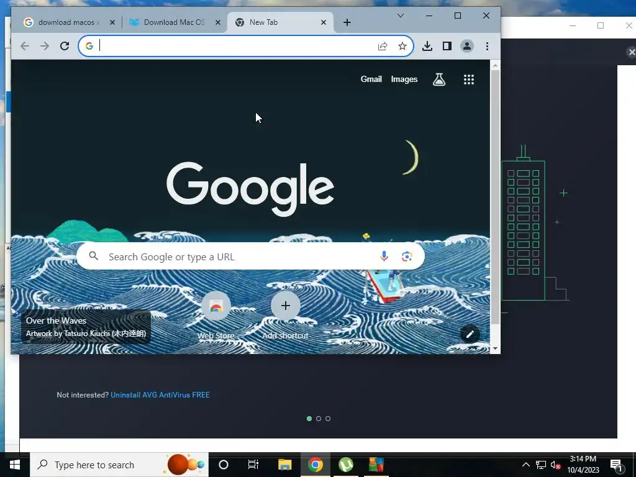The image size is (636, 477).
Task: Open the Chrome profile avatar menu
Action: (x=467, y=46)
